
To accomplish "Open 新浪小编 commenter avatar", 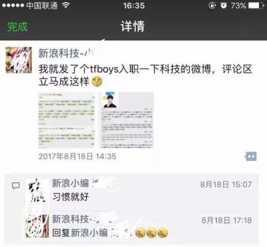I will [x=37, y=190].
